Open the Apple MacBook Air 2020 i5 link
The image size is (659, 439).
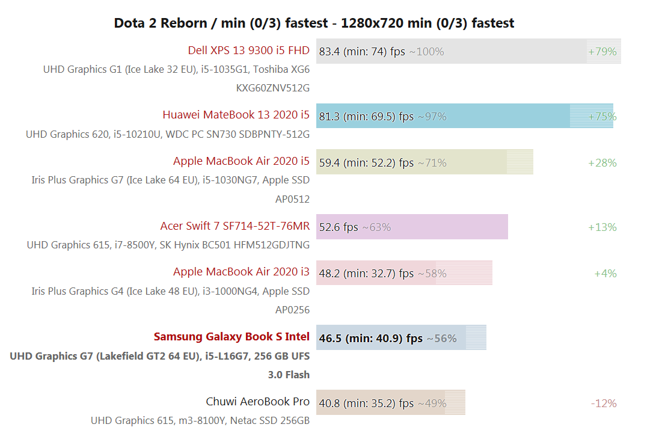pos(241,161)
